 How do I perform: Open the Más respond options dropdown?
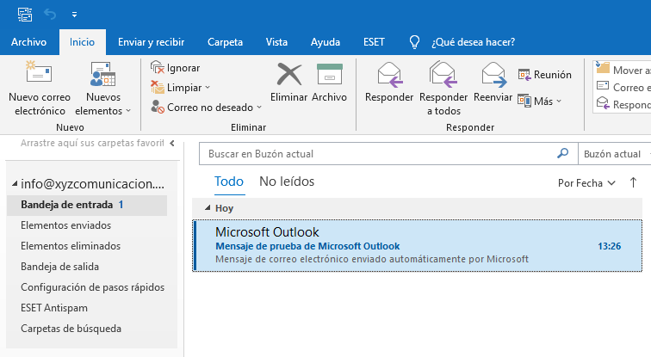point(540,101)
